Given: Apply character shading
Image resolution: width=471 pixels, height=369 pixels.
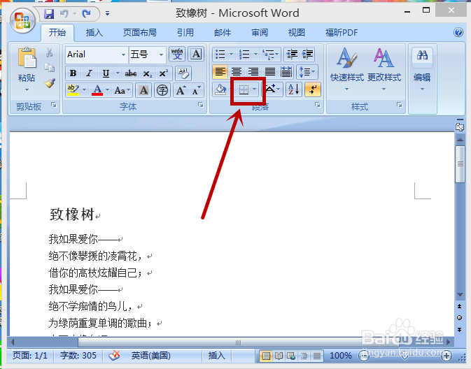Looking at the screenshot, I should (143, 90).
